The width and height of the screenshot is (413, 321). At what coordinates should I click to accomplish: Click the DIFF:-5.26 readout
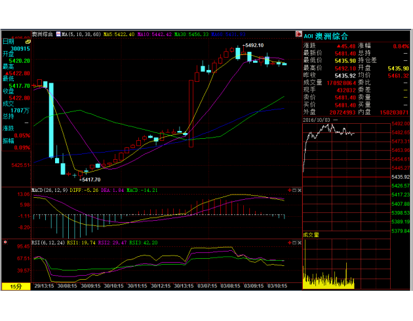coord(84,190)
